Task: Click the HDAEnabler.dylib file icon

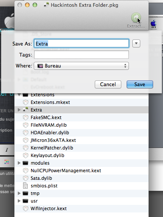Action: pyautogui.click(x=25, y=133)
